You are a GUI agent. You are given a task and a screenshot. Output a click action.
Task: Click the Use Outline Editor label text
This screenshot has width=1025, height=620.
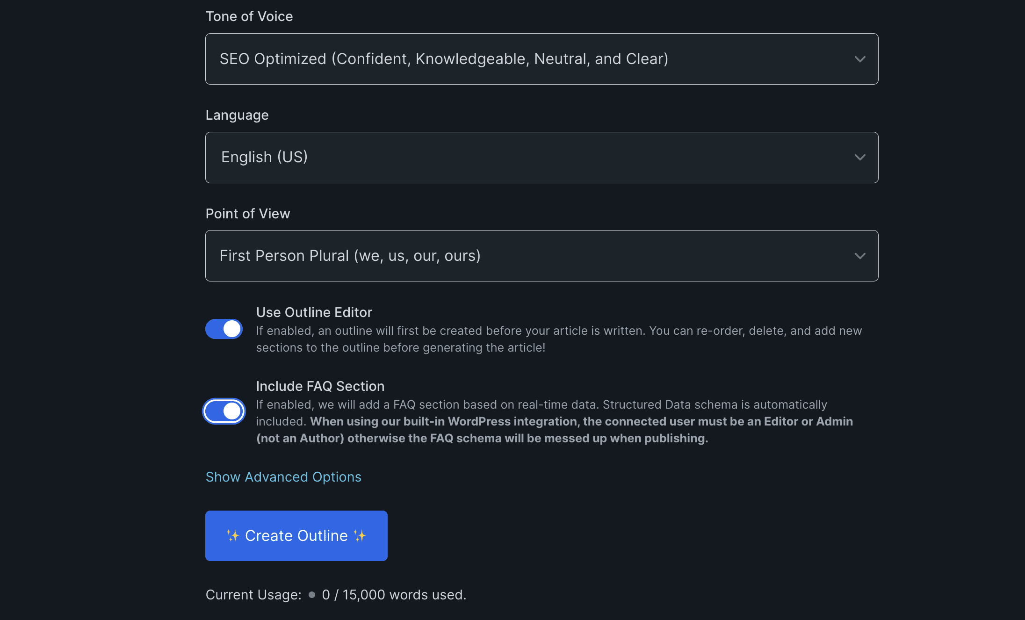coord(314,312)
